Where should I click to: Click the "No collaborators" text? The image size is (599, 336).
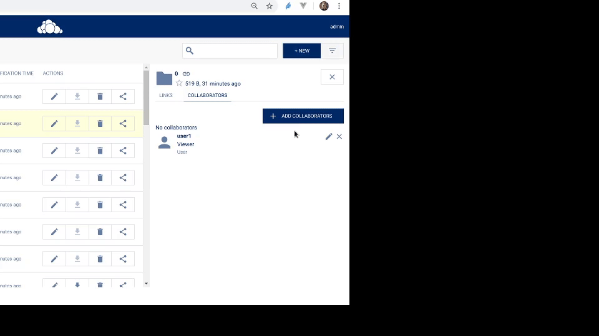pyautogui.click(x=176, y=128)
